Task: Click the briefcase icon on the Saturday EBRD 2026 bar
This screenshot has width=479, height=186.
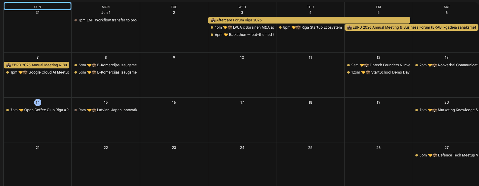Action: 349,27
